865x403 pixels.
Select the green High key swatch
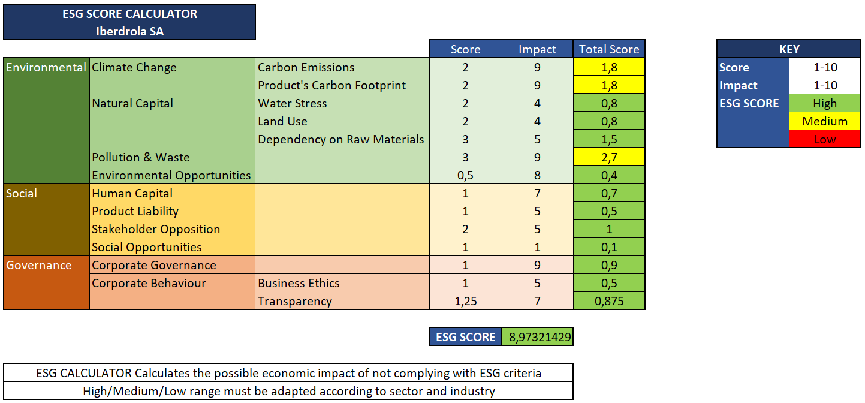pyautogui.click(x=825, y=103)
